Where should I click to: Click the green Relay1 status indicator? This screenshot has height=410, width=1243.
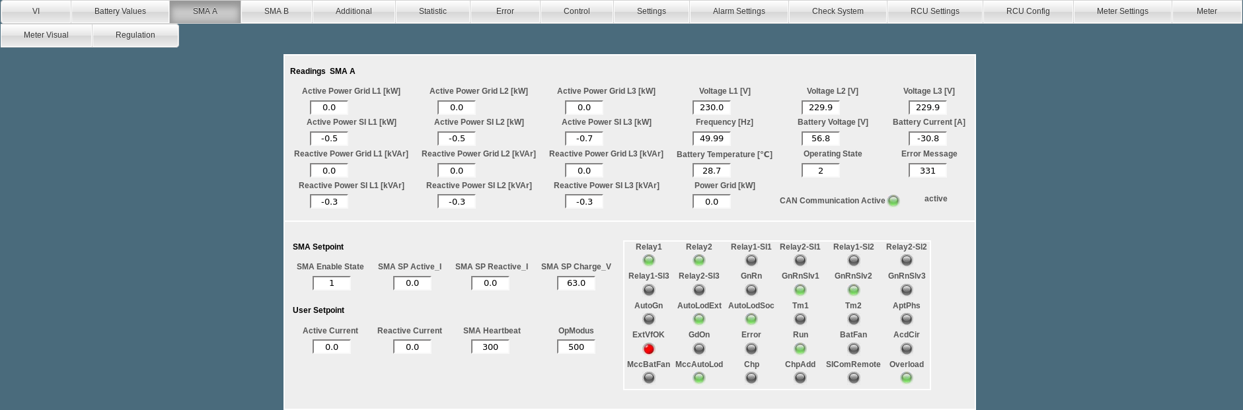[x=649, y=260]
